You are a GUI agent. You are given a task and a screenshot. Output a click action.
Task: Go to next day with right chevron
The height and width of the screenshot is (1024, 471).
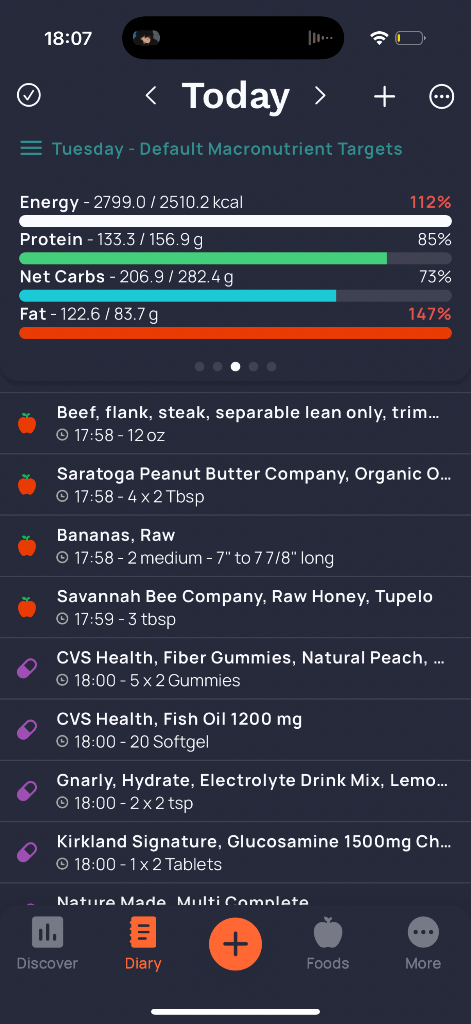click(x=320, y=96)
